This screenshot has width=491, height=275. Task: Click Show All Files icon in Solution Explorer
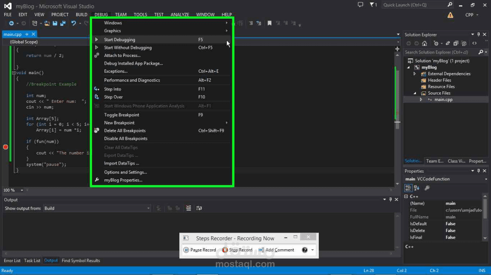[x=464, y=44]
